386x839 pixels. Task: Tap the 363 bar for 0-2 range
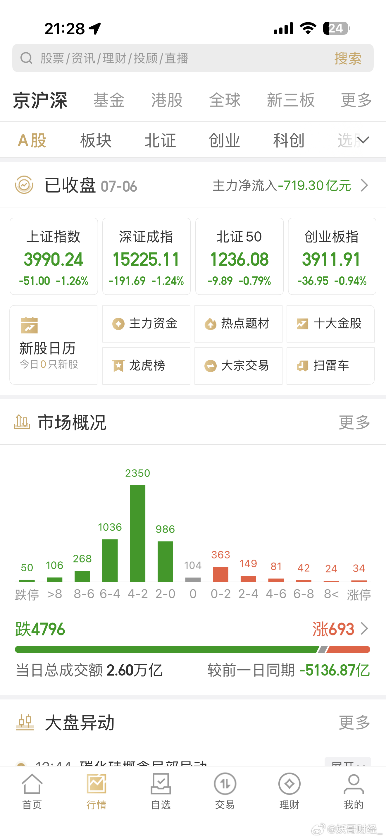tap(221, 574)
